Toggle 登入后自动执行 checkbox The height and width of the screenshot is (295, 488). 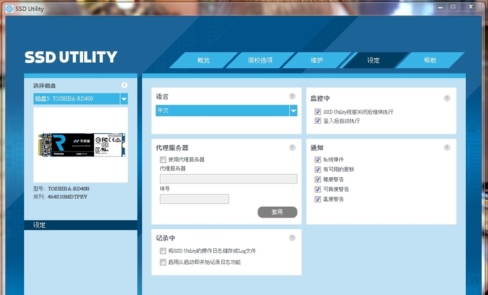point(318,121)
